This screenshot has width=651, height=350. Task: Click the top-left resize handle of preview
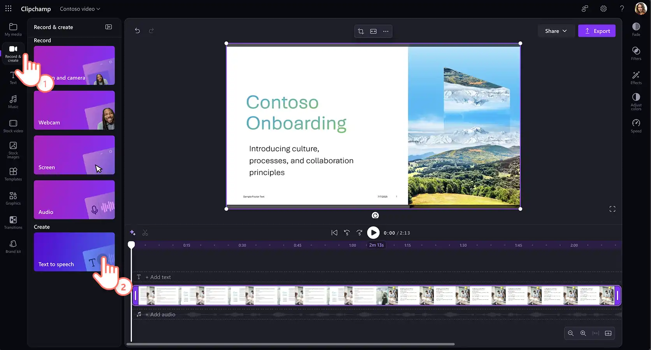point(226,44)
